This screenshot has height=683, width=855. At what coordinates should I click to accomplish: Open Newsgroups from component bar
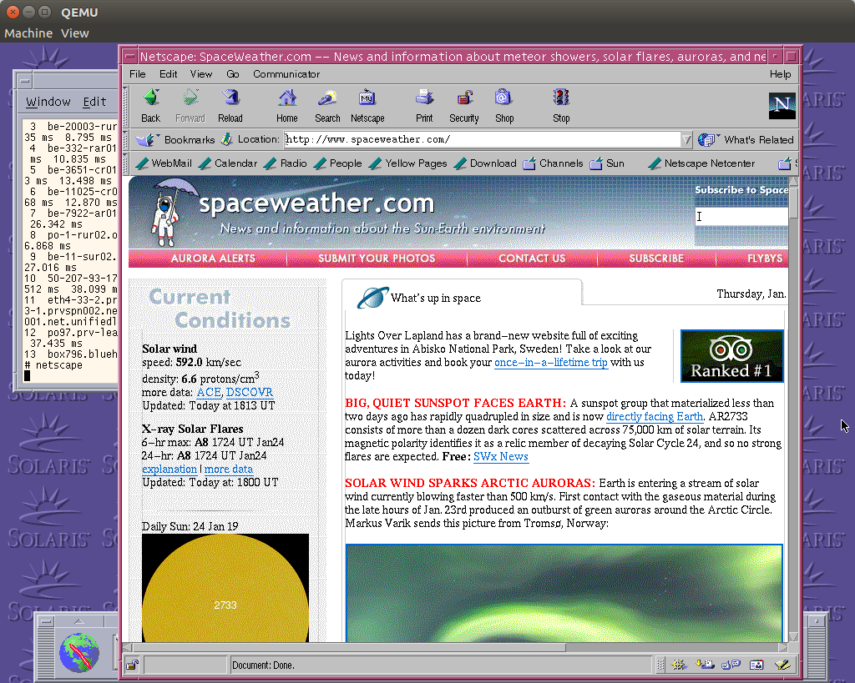(731, 665)
